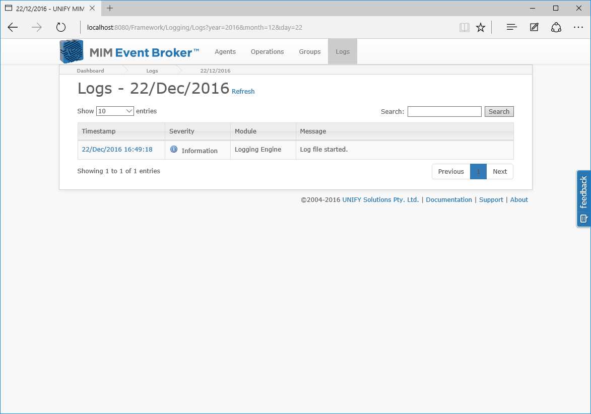Screen dimensions: 591x414
Task: Click the Logs breadcrumb
Action: coord(152,71)
